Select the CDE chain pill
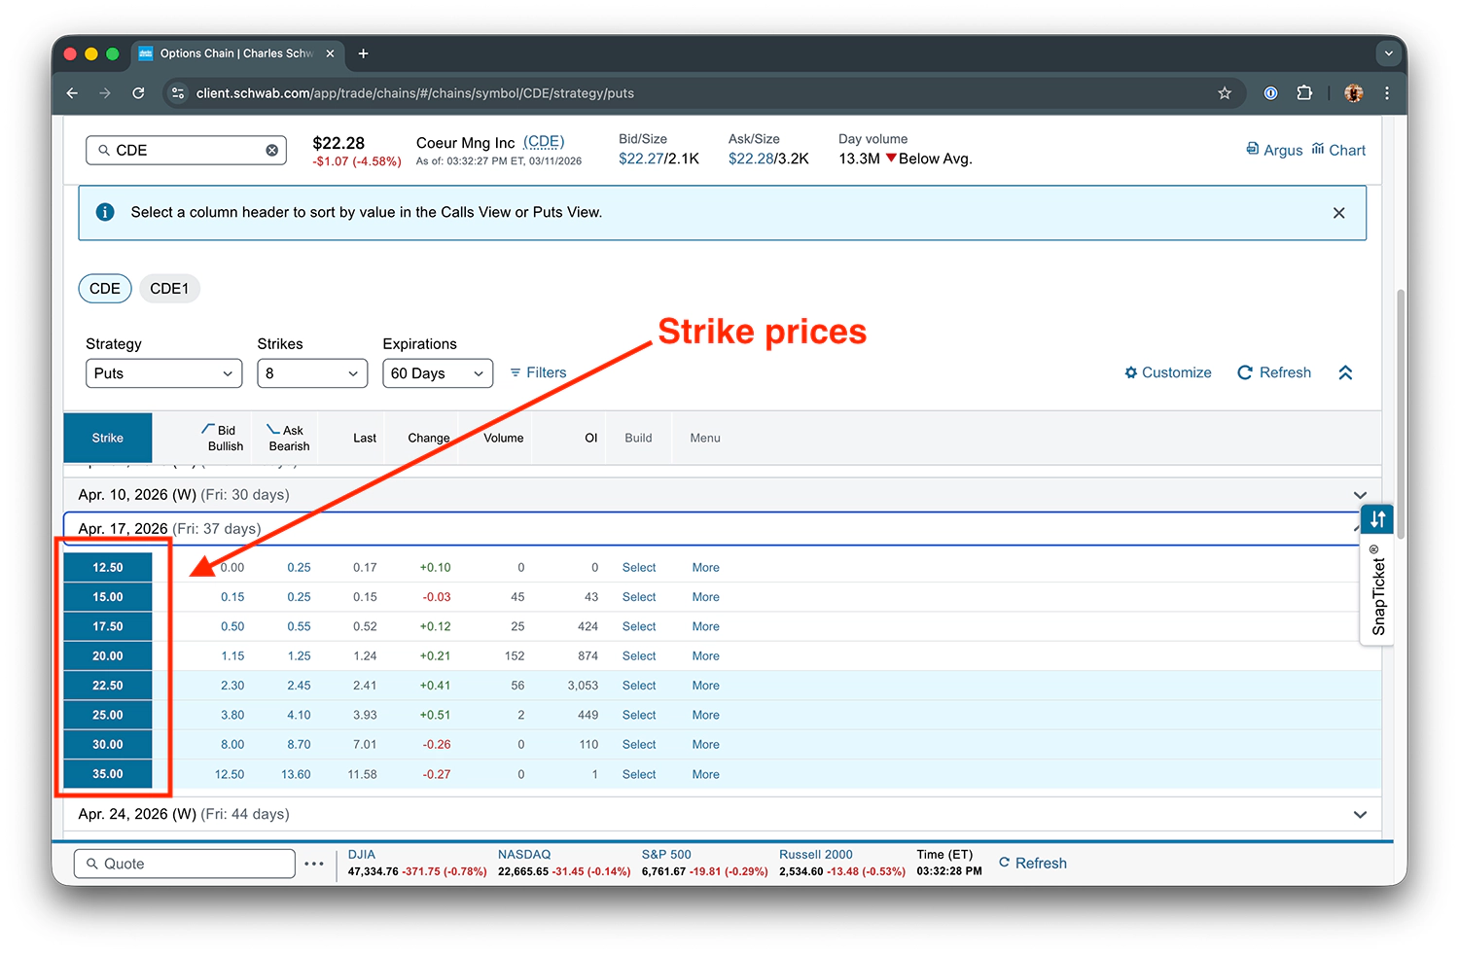The width and height of the screenshot is (1459, 954). [105, 289]
